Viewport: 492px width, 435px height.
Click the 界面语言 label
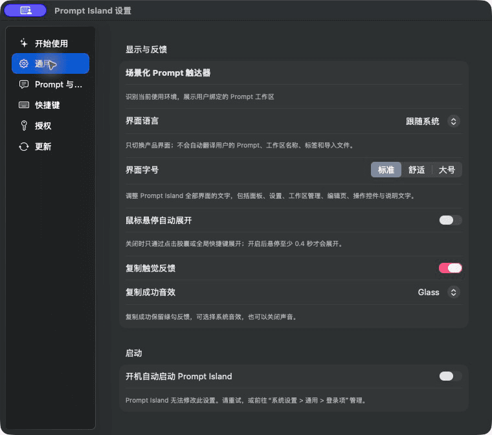[142, 121]
